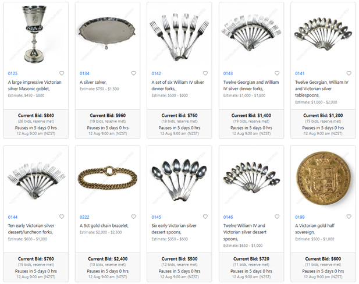The width and height of the screenshot is (359, 284).
Task: Click Current Bid $1,400 on lot 0143
Action: 251,115
